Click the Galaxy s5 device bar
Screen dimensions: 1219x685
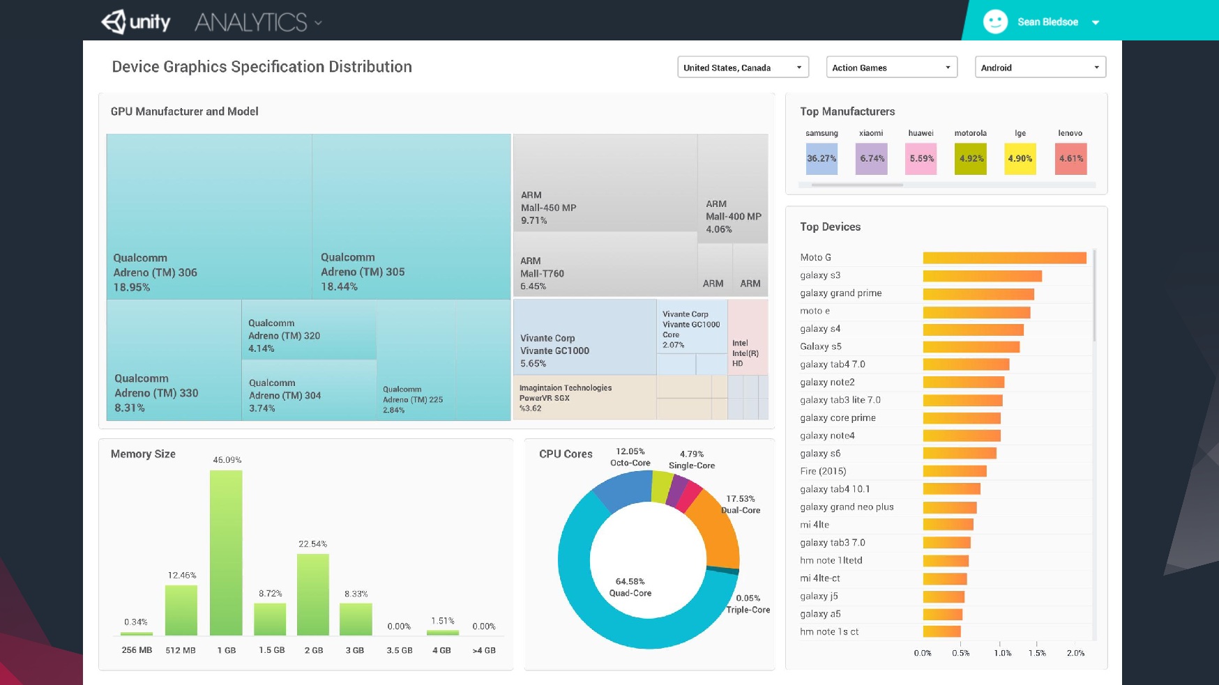tap(971, 347)
